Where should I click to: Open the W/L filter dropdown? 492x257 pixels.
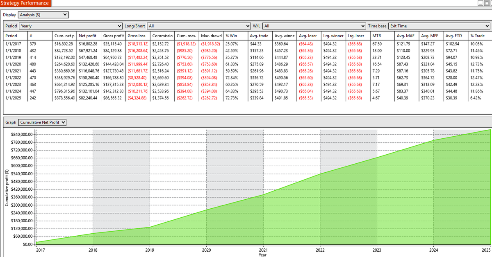point(314,26)
